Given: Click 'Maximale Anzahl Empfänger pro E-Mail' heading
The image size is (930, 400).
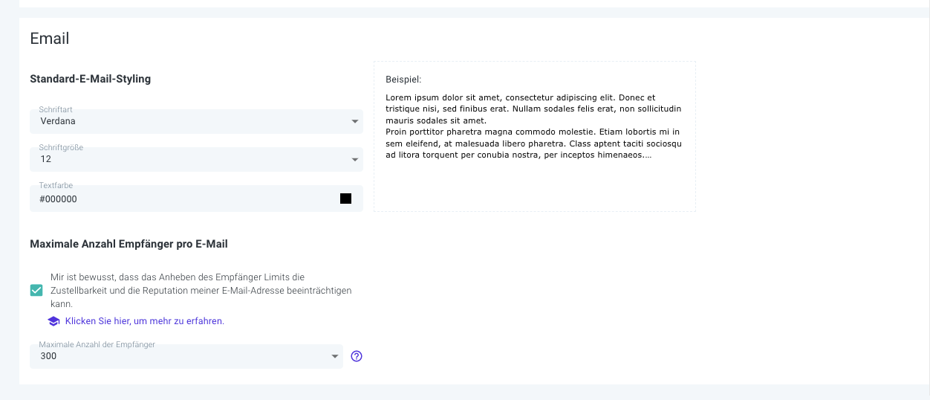Looking at the screenshot, I should tap(129, 244).
